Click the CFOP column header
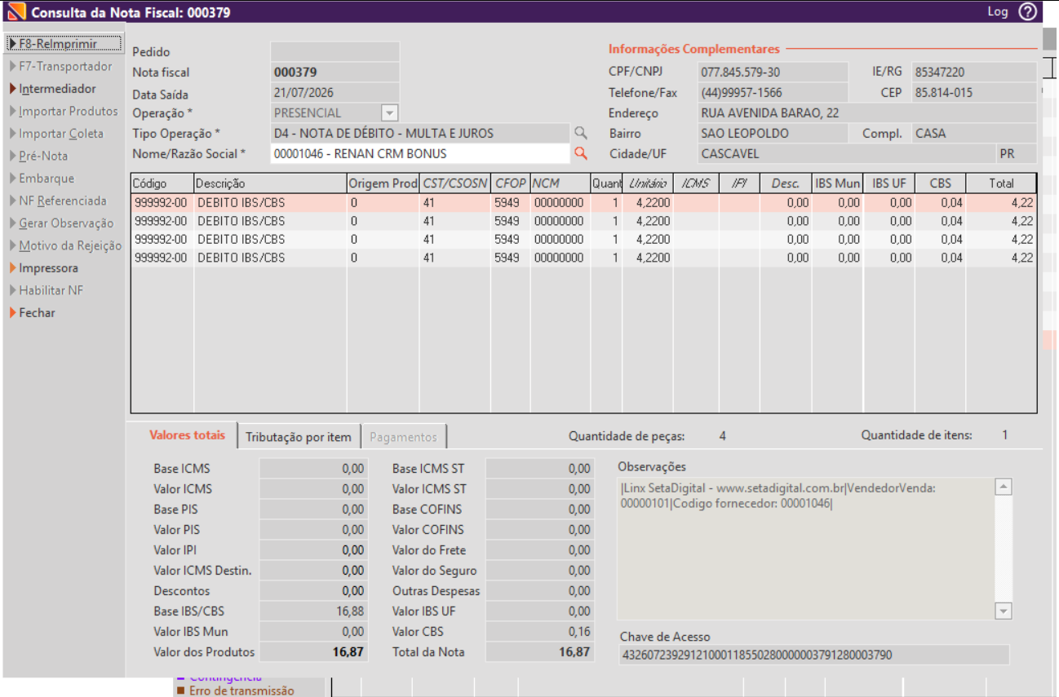The image size is (1059, 697). [511, 183]
